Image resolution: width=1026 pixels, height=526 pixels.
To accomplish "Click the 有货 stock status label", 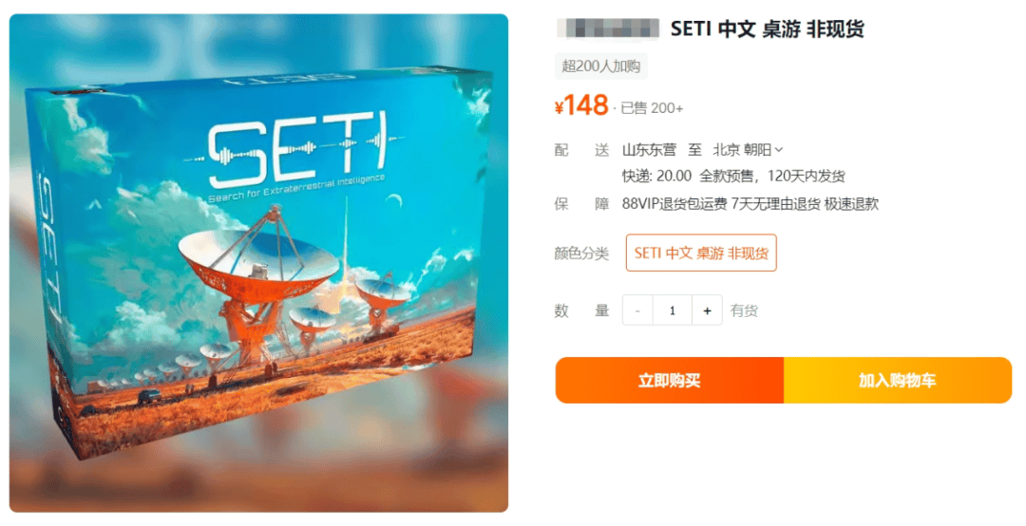I will pos(744,310).
